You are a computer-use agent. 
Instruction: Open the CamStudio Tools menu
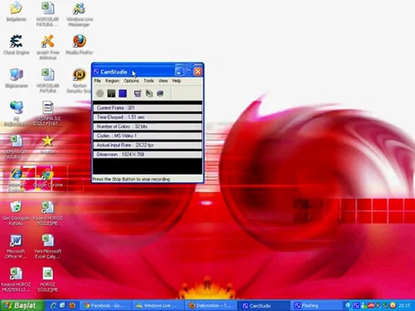point(149,81)
